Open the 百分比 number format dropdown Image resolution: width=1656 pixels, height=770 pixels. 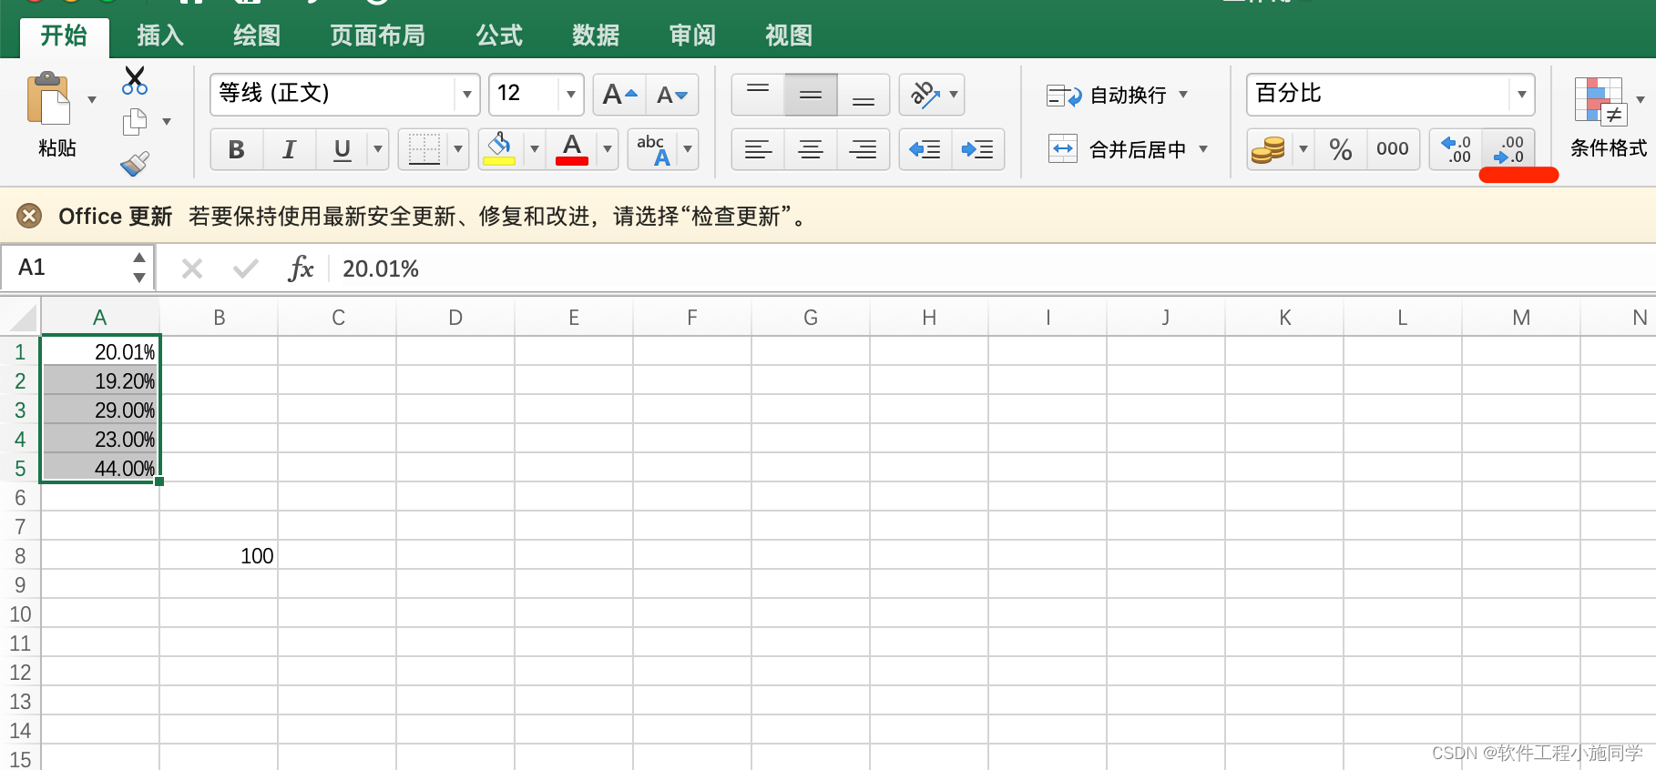click(1521, 95)
